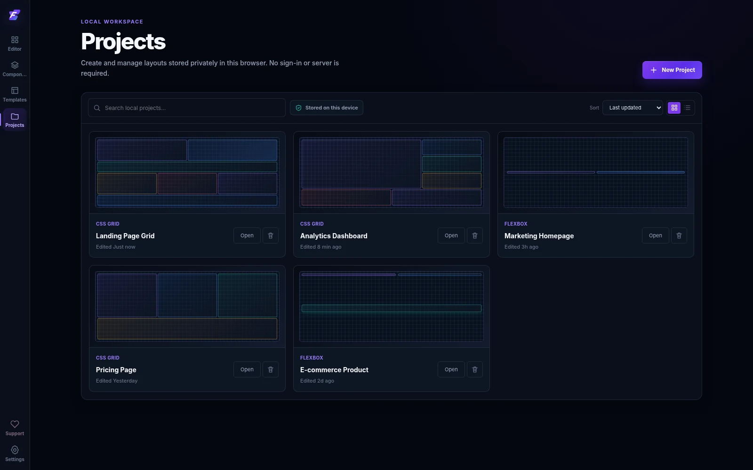Image resolution: width=753 pixels, height=470 pixels.
Task: Delete the Marketing Homepage project
Action: 679,235
